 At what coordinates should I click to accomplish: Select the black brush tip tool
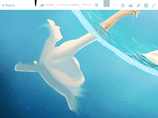[36, 3]
